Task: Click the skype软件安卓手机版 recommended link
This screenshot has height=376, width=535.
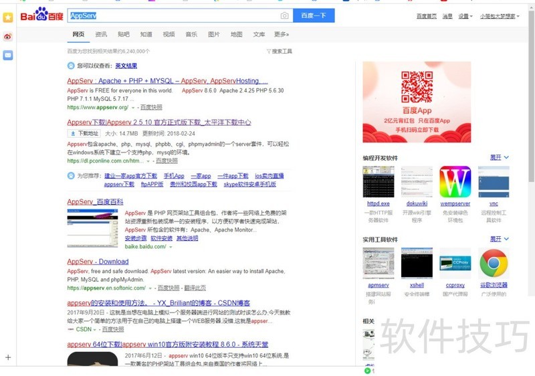Action: click(249, 184)
